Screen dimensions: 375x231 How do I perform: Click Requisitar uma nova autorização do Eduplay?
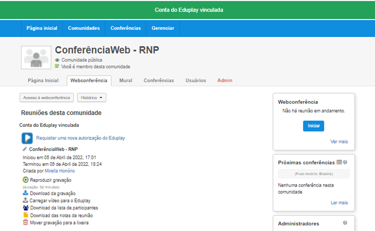(x=80, y=138)
